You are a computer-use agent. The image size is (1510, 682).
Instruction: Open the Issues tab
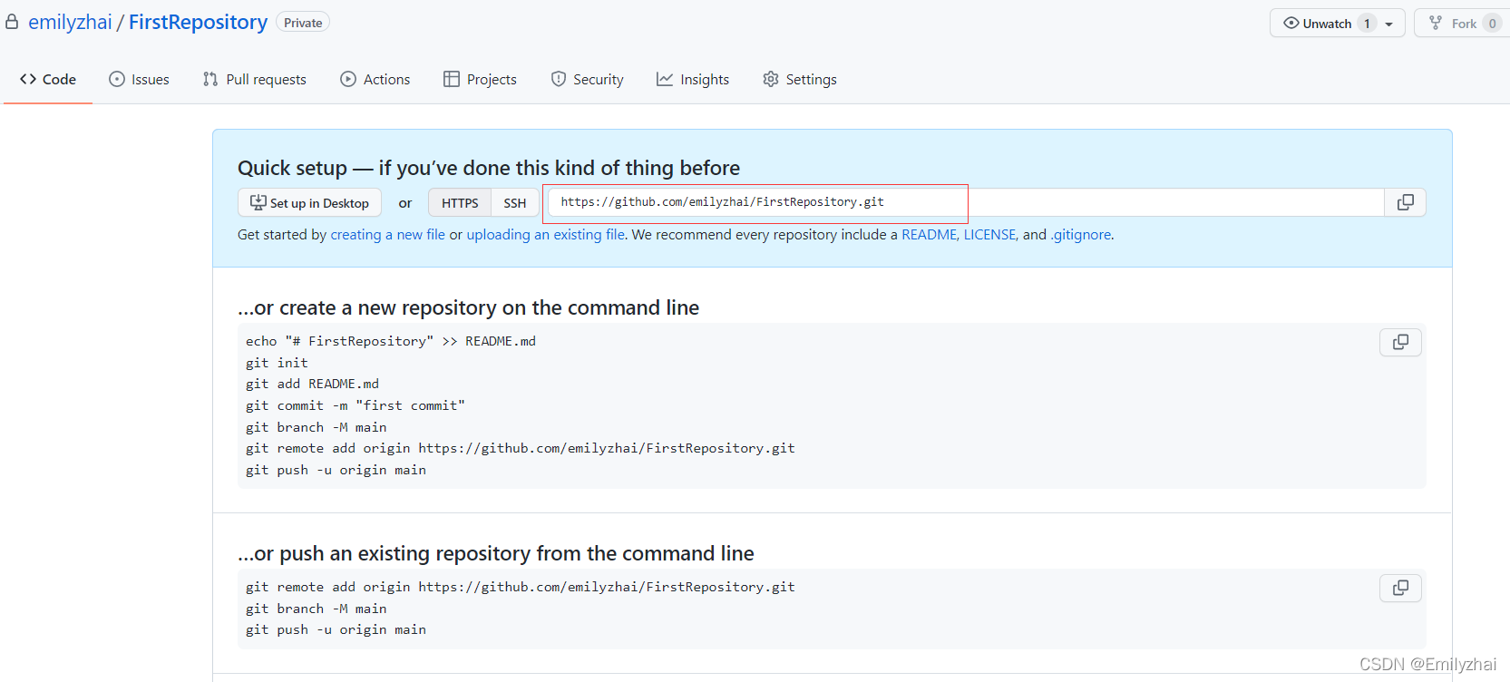coord(139,79)
